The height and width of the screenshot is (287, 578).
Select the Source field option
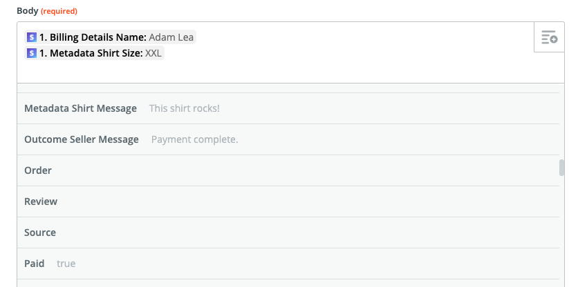[40, 232]
